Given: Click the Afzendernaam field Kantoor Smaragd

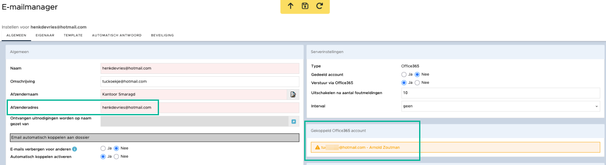Looking at the screenshot, I should [x=194, y=95].
